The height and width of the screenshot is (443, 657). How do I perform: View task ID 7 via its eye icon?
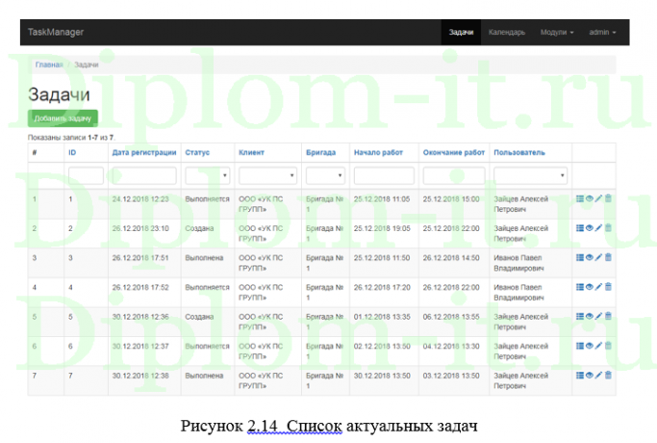(589, 376)
